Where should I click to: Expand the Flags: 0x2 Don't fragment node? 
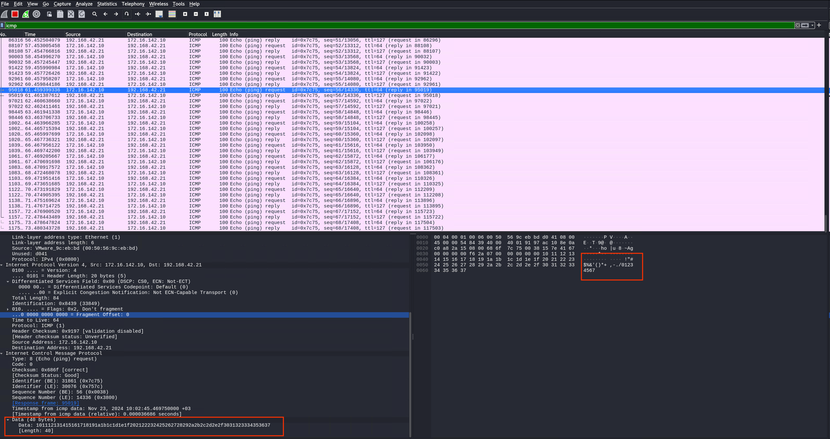click(x=8, y=309)
